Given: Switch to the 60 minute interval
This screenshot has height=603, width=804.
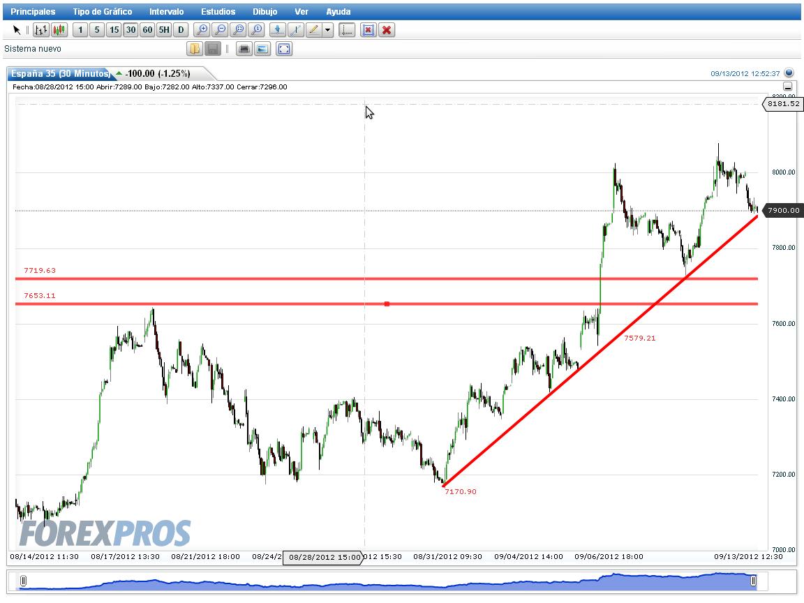Looking at the screenshot, I should (148, 30).
